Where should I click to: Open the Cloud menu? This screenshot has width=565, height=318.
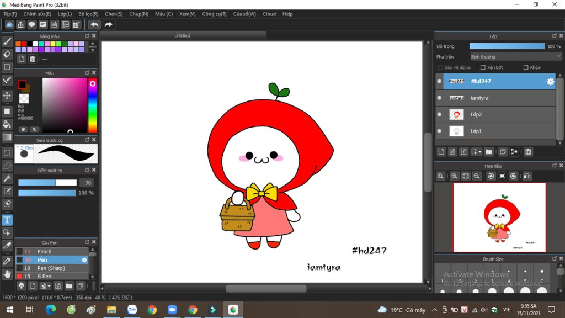[269, 14]
